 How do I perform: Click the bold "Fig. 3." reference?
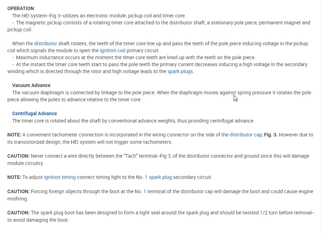pos(271,135)
